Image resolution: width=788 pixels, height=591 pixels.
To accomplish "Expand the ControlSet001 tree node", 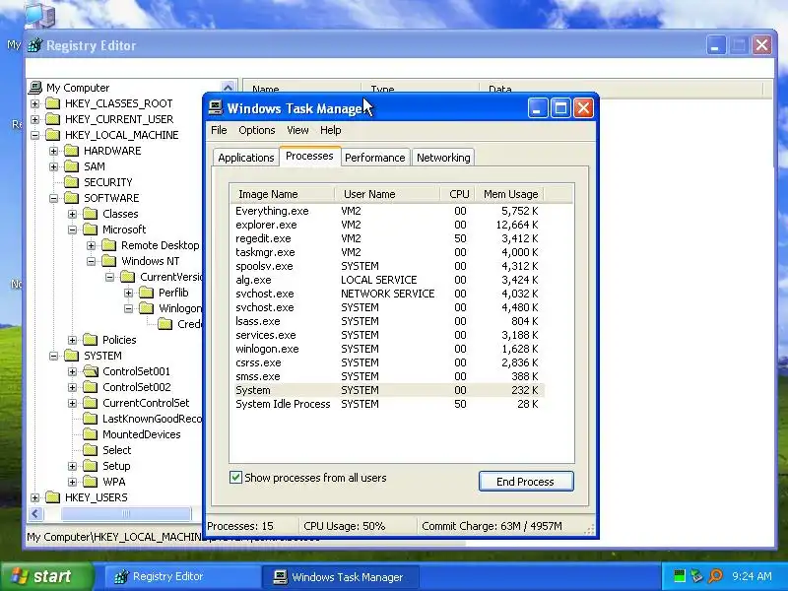I will point(72,371).
